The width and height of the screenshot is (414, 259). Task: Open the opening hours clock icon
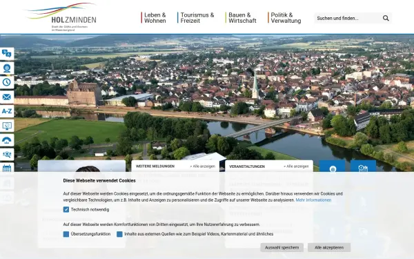(x=7, y=82)
